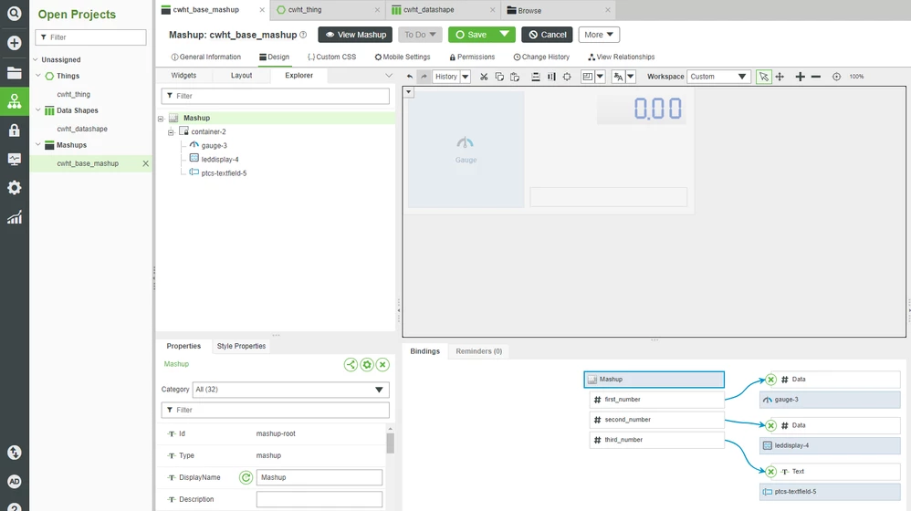Screen dimensions: 911x511
Task: Click the Import/Export sidebar icon
Action: 14,453
